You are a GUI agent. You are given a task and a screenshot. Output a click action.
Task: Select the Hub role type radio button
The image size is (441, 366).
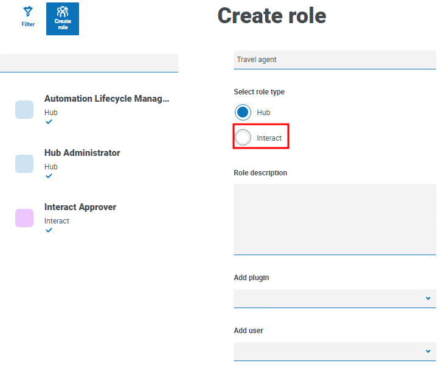pos(243,113)
